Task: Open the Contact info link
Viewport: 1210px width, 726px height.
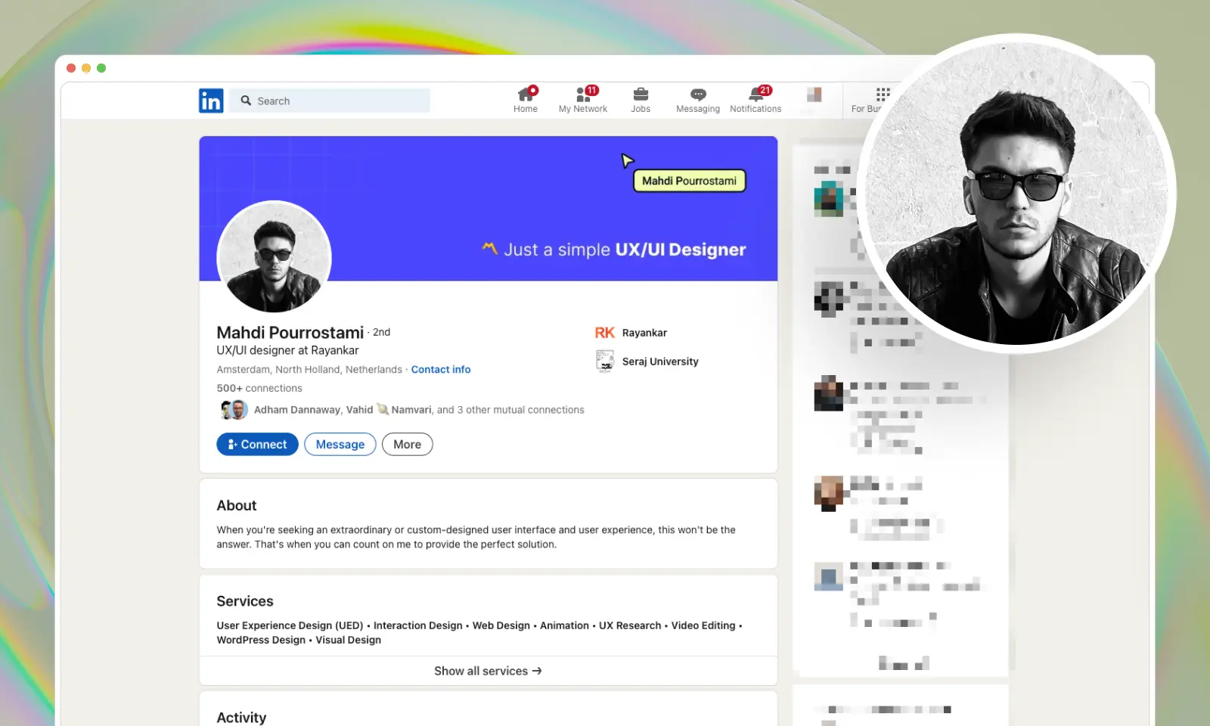Action: (x=441, y=369)
